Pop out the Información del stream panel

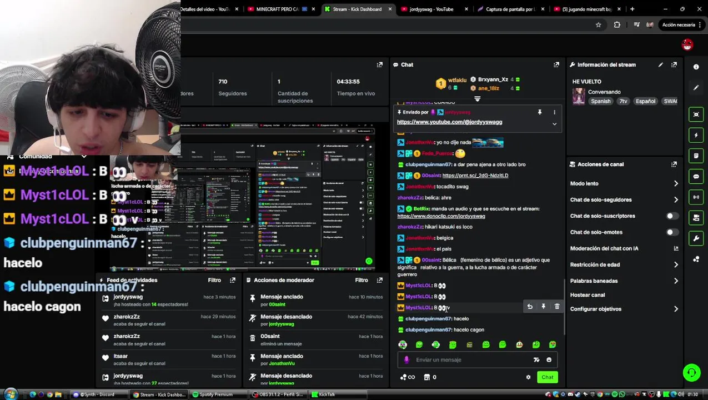point(674,65)
